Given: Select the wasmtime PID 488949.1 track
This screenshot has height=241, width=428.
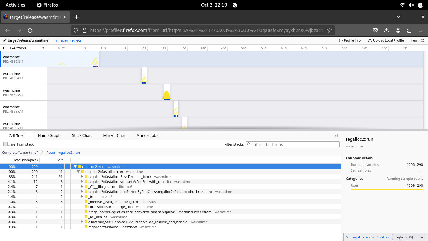Looking at the screenshot, I should click(x=23, y=76).
